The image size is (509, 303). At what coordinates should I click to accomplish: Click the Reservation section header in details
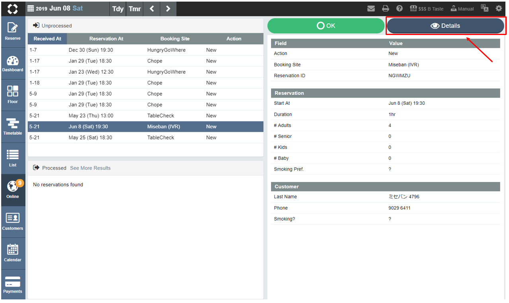(x=386, y=93)
